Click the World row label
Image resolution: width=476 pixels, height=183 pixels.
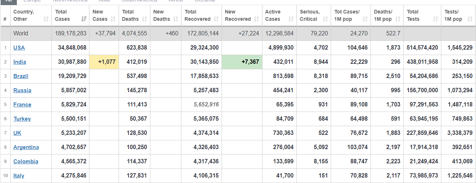click(21, 33)
